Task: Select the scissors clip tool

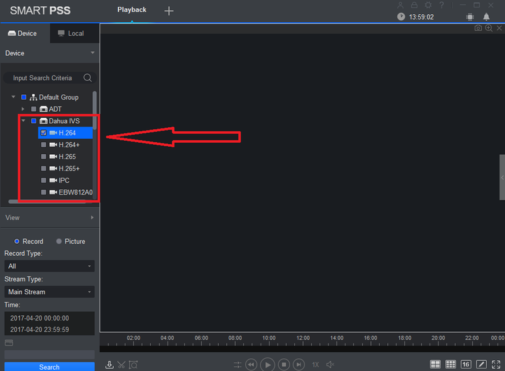Action: [x=121, y=364]
